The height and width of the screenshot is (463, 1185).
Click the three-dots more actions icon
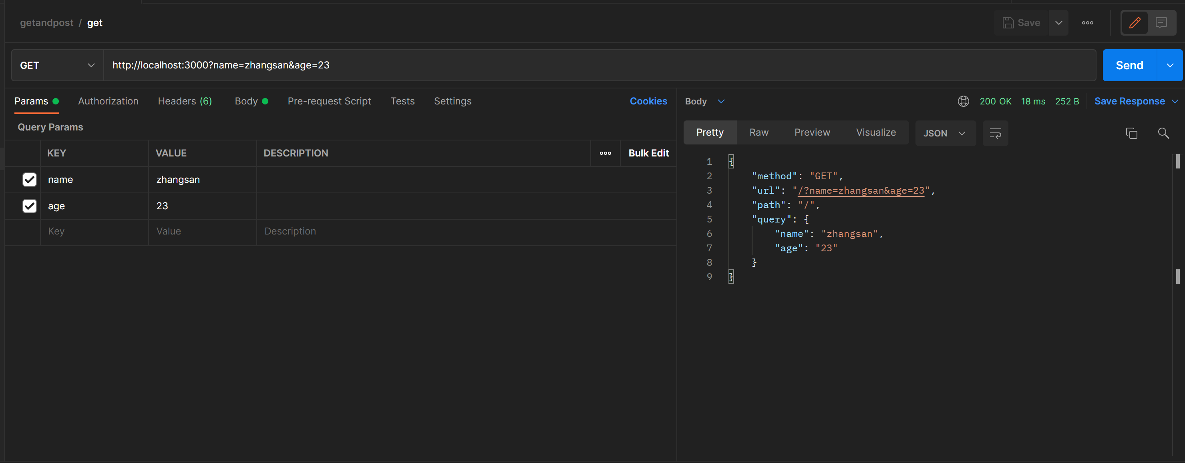point(1087,22)
